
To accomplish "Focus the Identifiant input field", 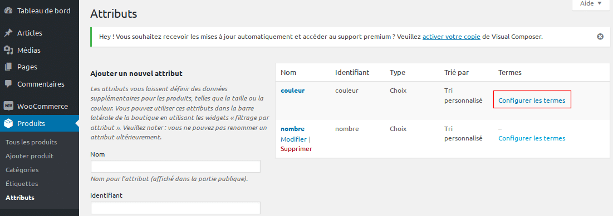I will tap(175, 208).
